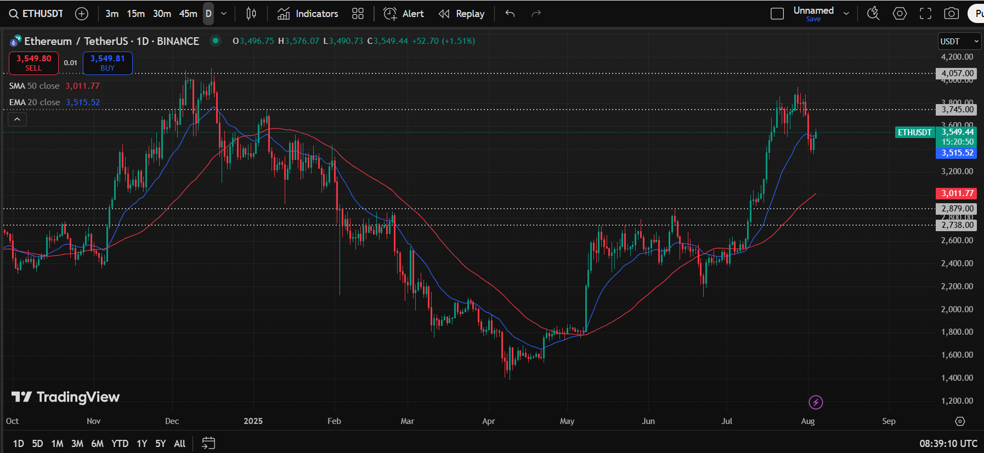The height and width of the screenshot is (453, 984).
Task: Enter fullscreen mode icon
Action: tap(925, 14)
